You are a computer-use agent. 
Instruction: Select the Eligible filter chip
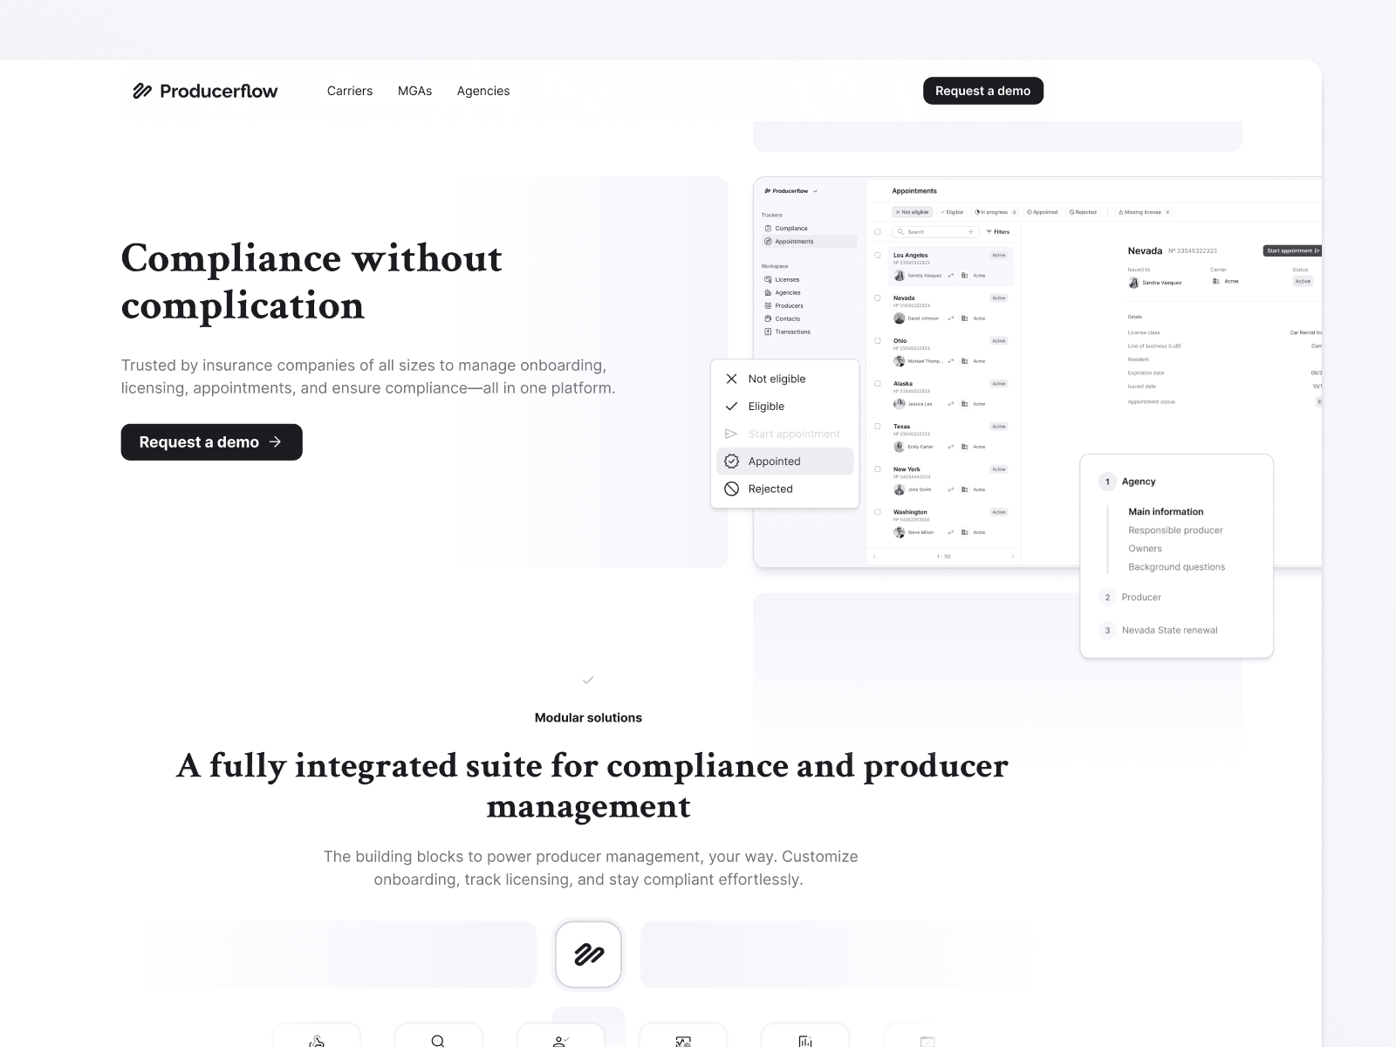(x=952, y=212)
